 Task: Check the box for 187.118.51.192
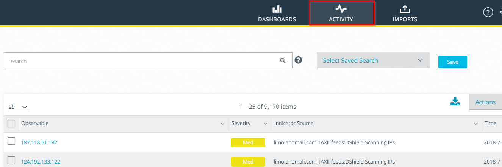(11, 141)
